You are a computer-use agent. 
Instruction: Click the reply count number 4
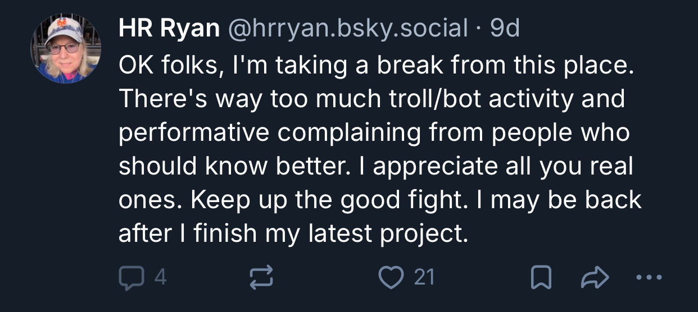160,277
